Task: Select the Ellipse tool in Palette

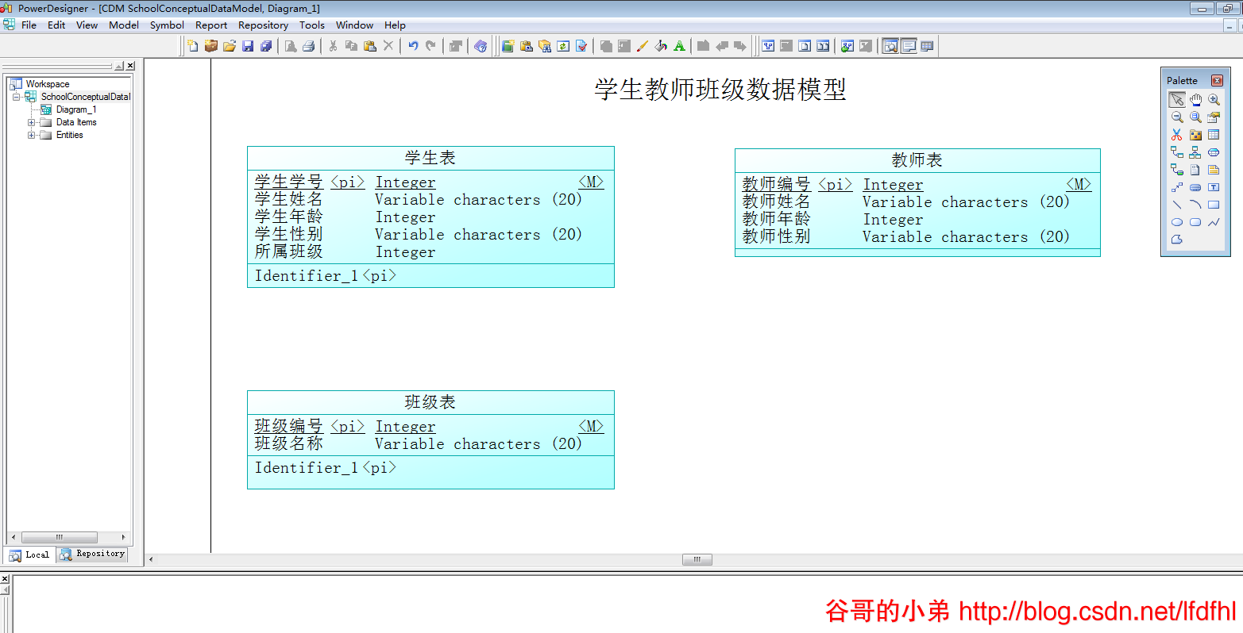Action: (x=1176, y=222)
